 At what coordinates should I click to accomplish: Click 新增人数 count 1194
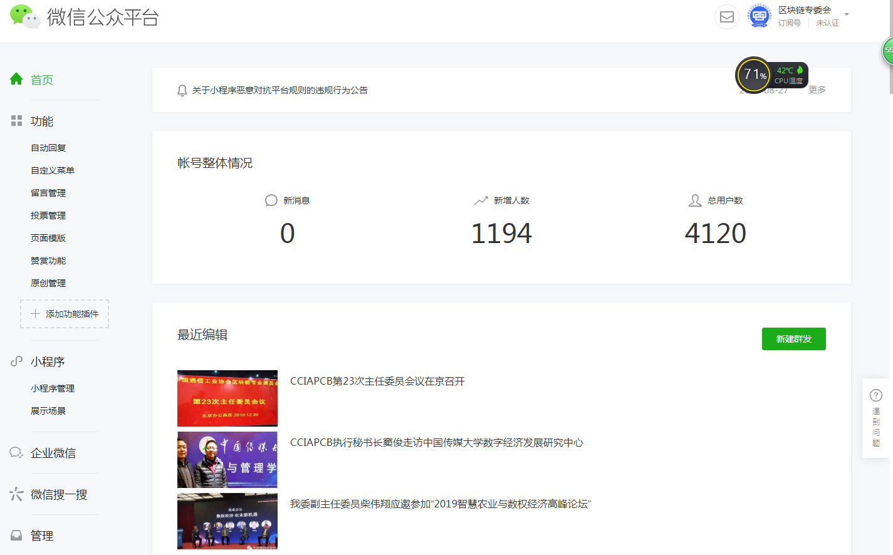[501, 233]
